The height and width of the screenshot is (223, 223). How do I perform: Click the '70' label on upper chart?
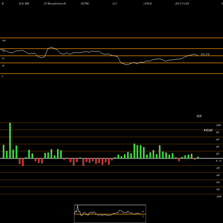point(3,51)
